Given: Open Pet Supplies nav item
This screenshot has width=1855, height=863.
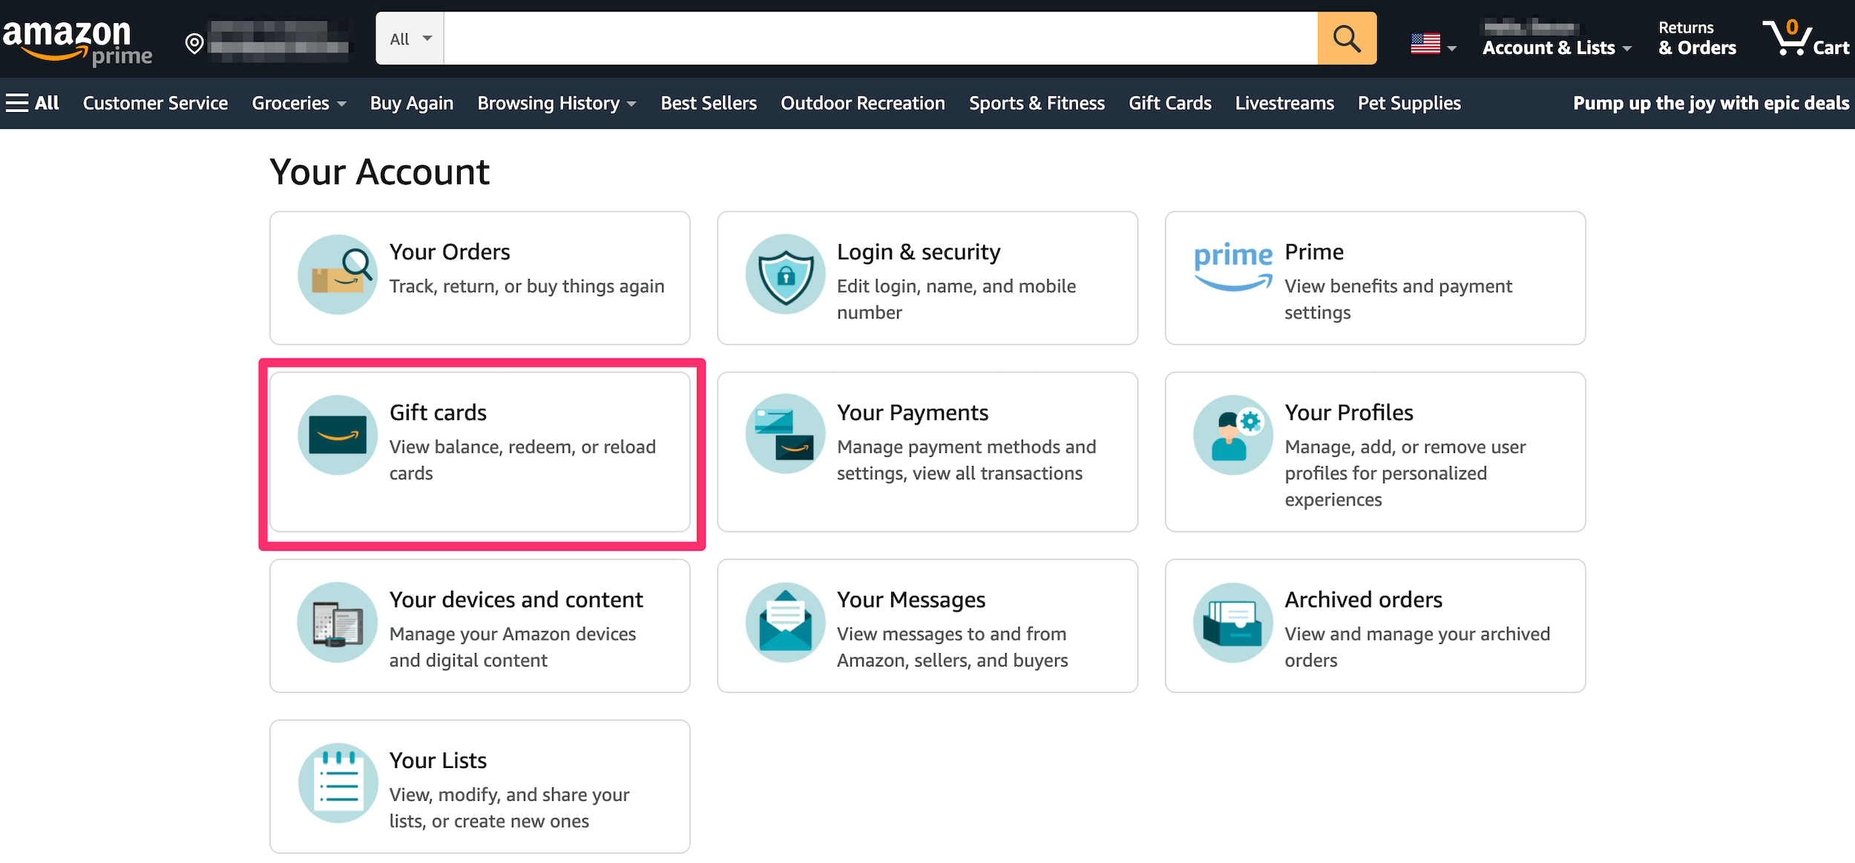Looking at the screenshot, I should pyautogui.click(x=1409, y=103).
